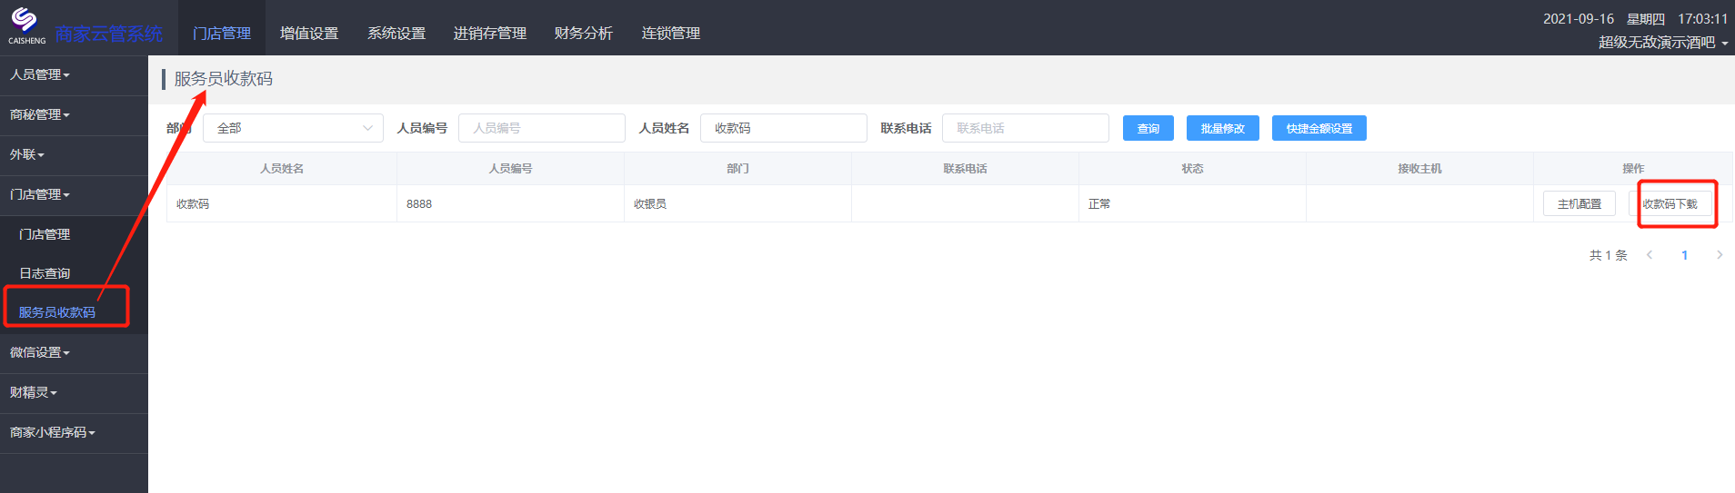The width and height of the screenshot is (1735, 493).
Task: Open 快捷金额设置
Action: click(1319, 128)
